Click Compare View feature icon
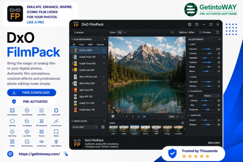The image size is (243, 162). [x=41, y=142]
